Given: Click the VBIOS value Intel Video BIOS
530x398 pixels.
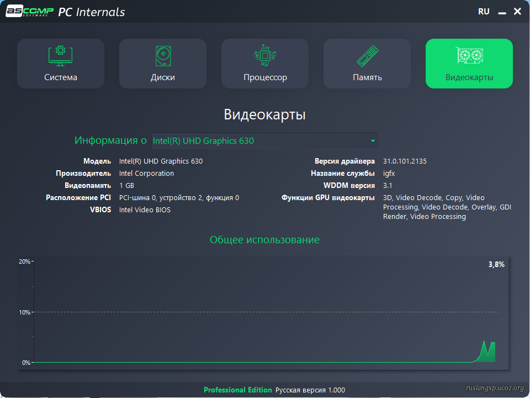Looking at the screenshot, I should click(145, 210).
